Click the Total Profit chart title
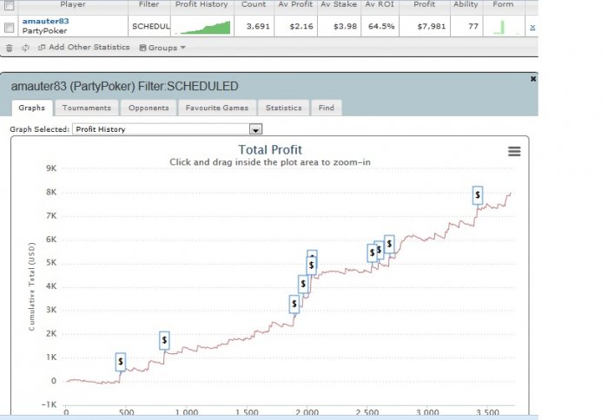608x420 pixels. [270, 150]
